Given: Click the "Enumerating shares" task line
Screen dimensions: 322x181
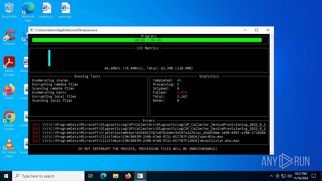Looking at the screenshot, I should [50, 80].
